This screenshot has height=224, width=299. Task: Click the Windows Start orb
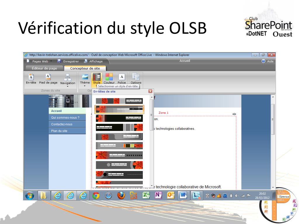click(30, 195)
